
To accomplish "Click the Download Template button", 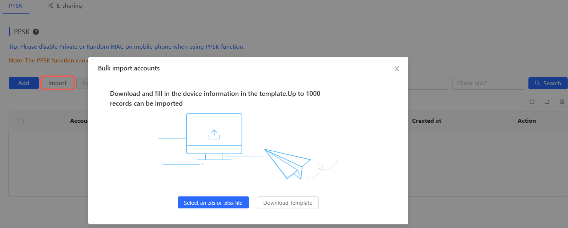I will (x=287, y=203).
